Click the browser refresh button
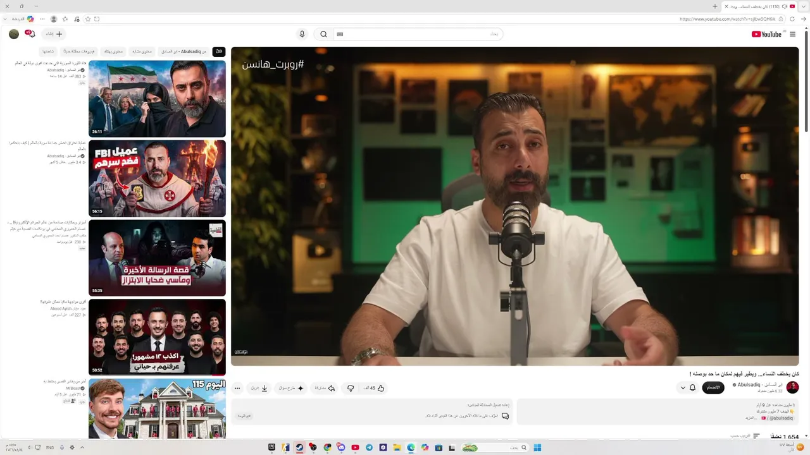810x455 pixels. (792, 19)
